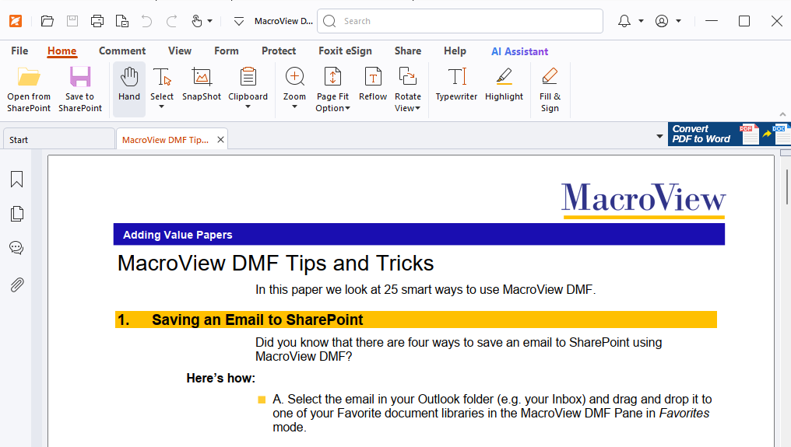The image size is (791, 447).
Task: Click the Reflow tool
Action: (373, 85)
